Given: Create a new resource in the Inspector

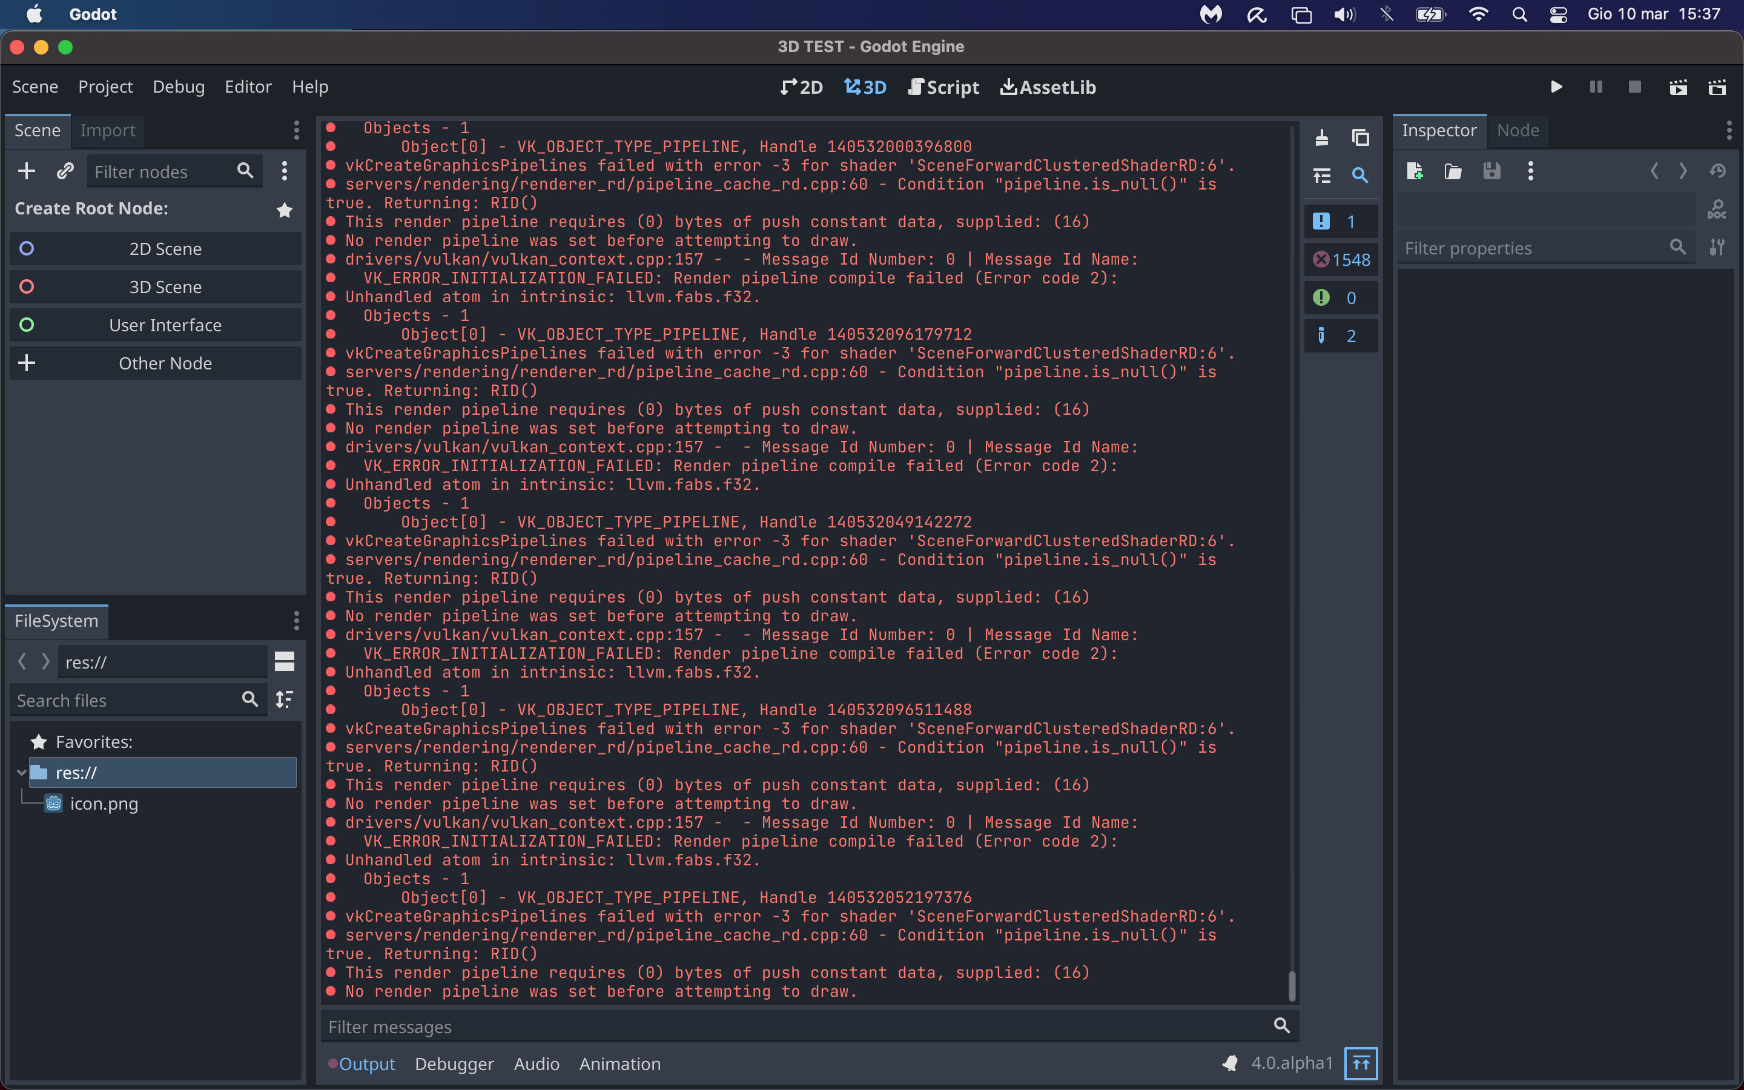Looking at the screenshot, I should coord(1415,171).
